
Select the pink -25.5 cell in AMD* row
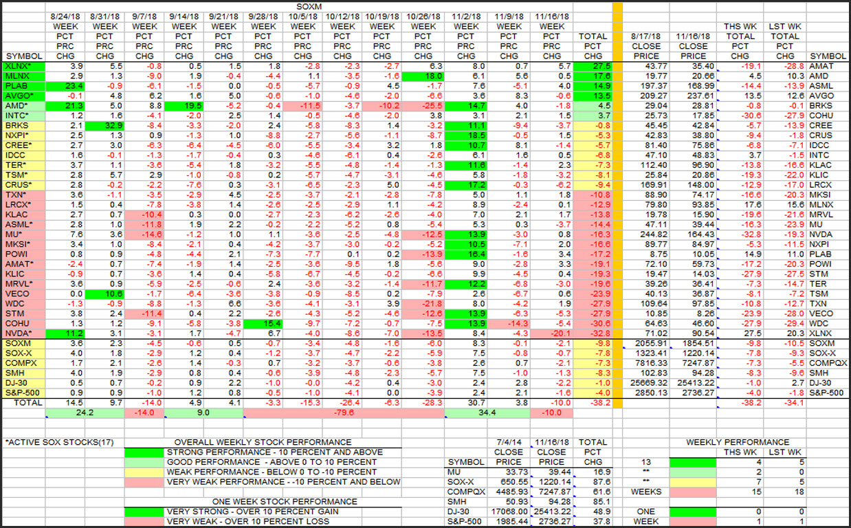[x=423, y=106]
